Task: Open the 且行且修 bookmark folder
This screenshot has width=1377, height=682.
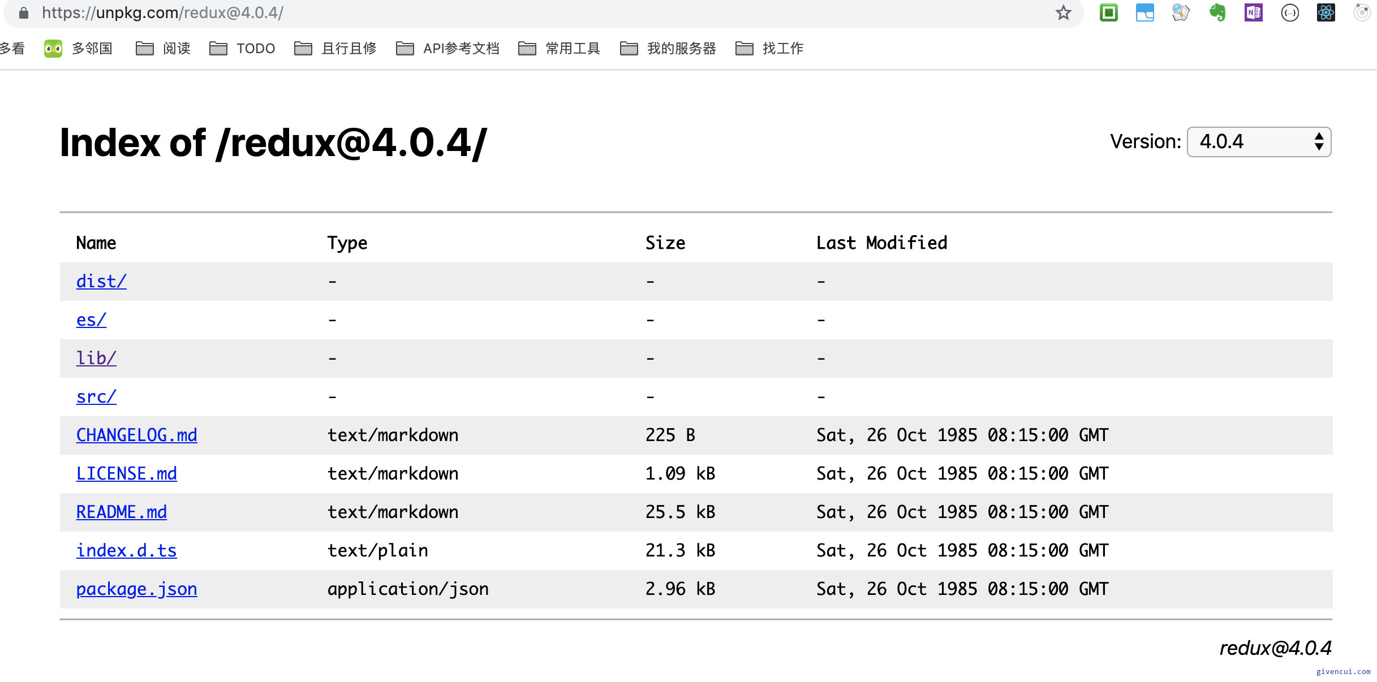Action: click(335, 49)
